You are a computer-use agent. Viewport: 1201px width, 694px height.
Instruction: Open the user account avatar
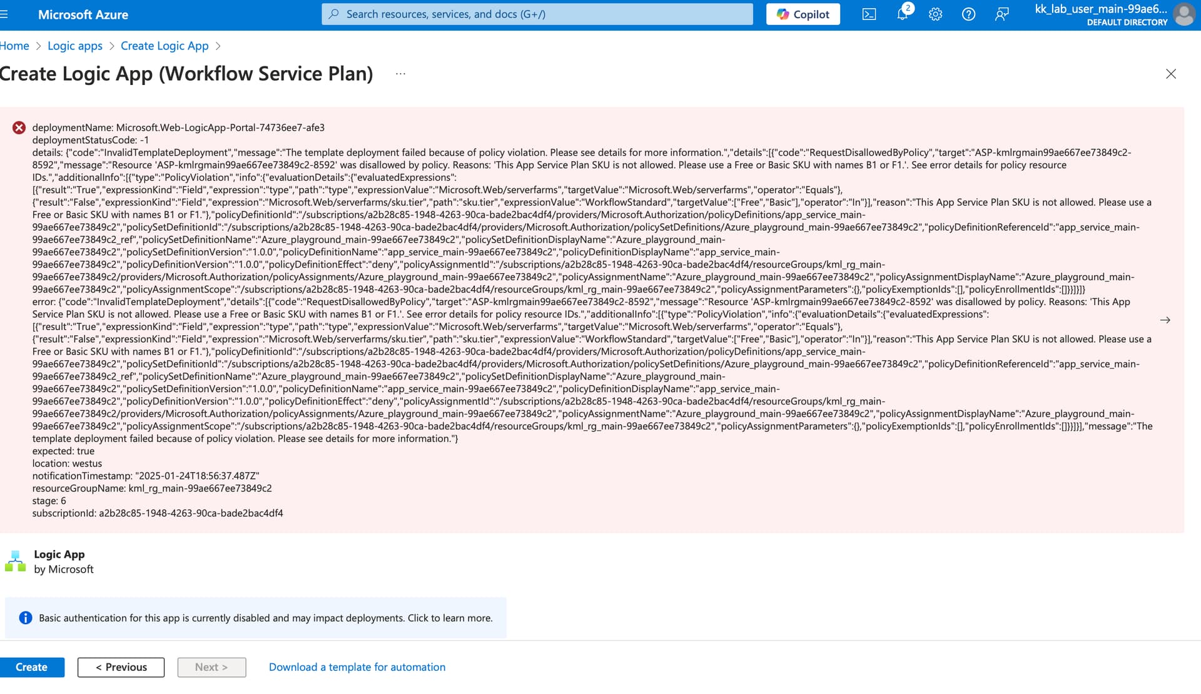[x=1183, y=14]
